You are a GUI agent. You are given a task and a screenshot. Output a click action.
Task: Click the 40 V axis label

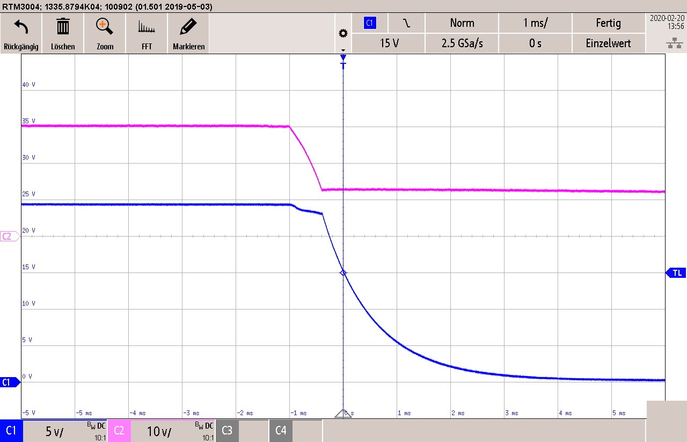coord(28,85)
